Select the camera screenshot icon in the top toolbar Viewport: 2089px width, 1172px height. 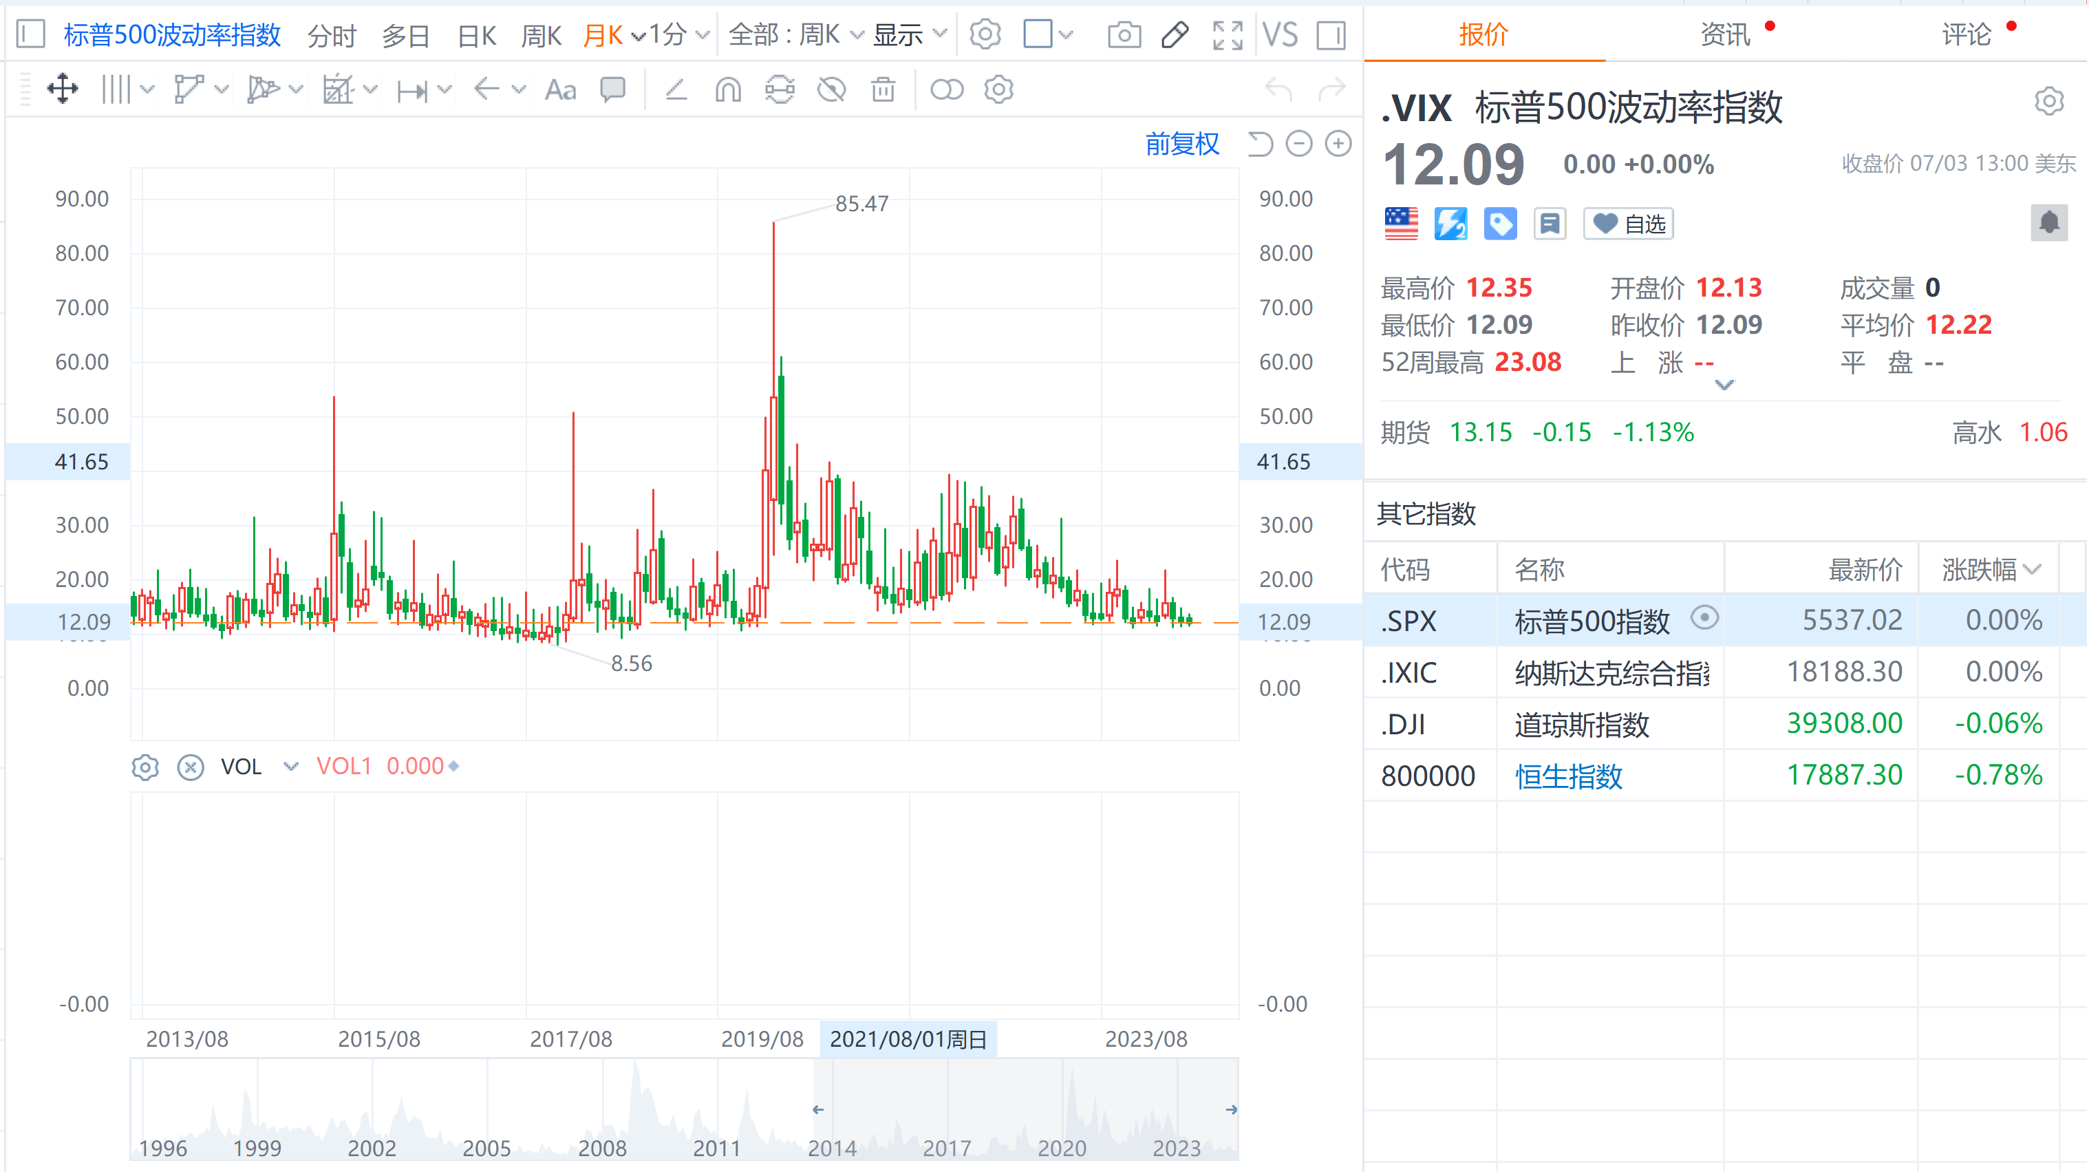(x=1124, y=35)
